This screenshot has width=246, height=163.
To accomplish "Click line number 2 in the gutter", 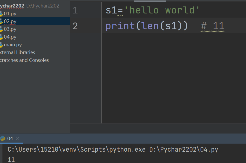I will tap(75, 26).
